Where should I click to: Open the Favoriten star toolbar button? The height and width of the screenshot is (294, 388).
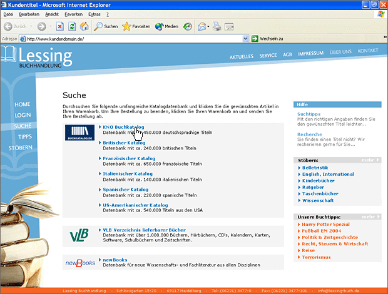[x=136, y=26]
